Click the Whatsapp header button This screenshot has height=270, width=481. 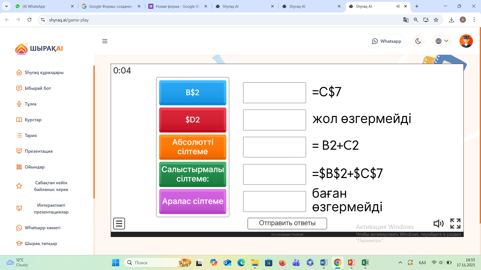tap(386, 41)
